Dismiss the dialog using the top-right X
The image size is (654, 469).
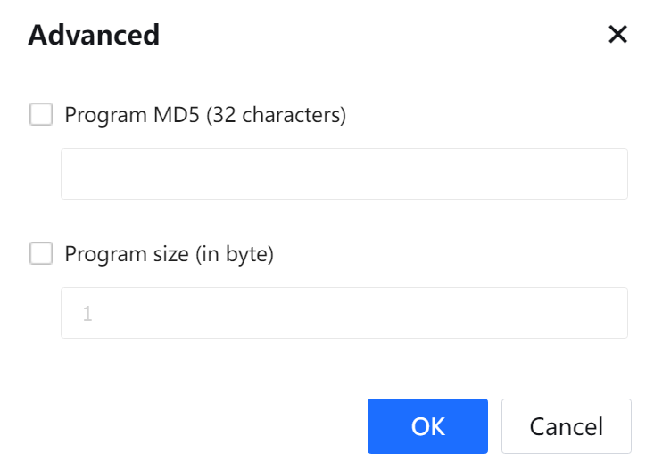(x=617, y=35)
